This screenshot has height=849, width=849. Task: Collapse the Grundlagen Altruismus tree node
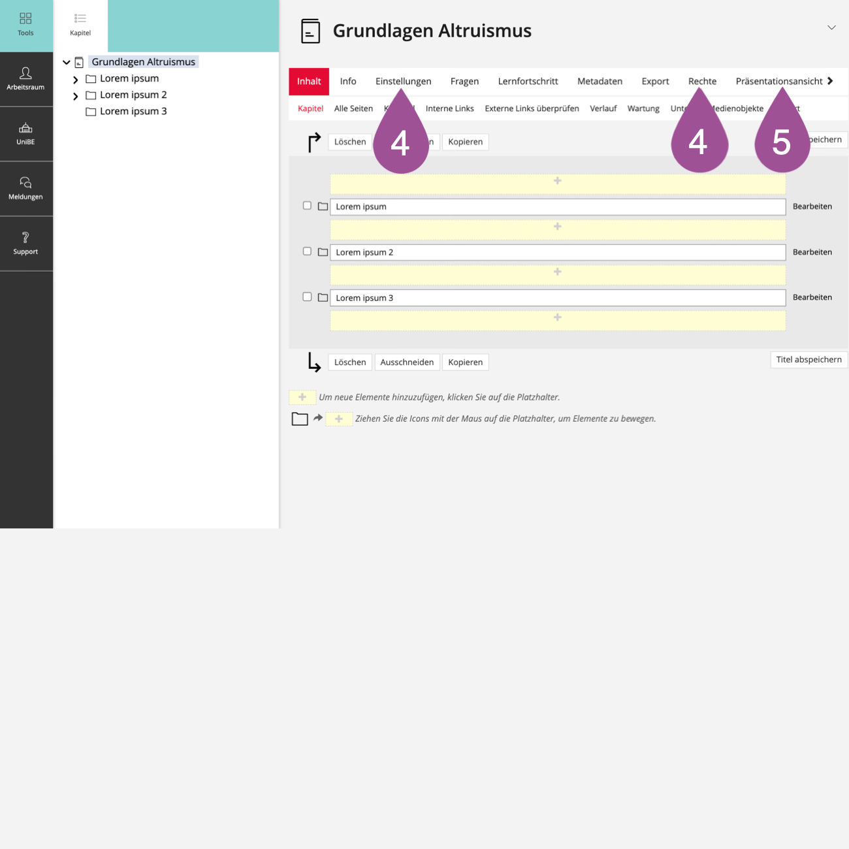coord(67,63)
